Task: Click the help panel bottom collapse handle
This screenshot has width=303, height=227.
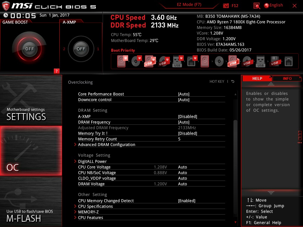Action: (271, 193)
